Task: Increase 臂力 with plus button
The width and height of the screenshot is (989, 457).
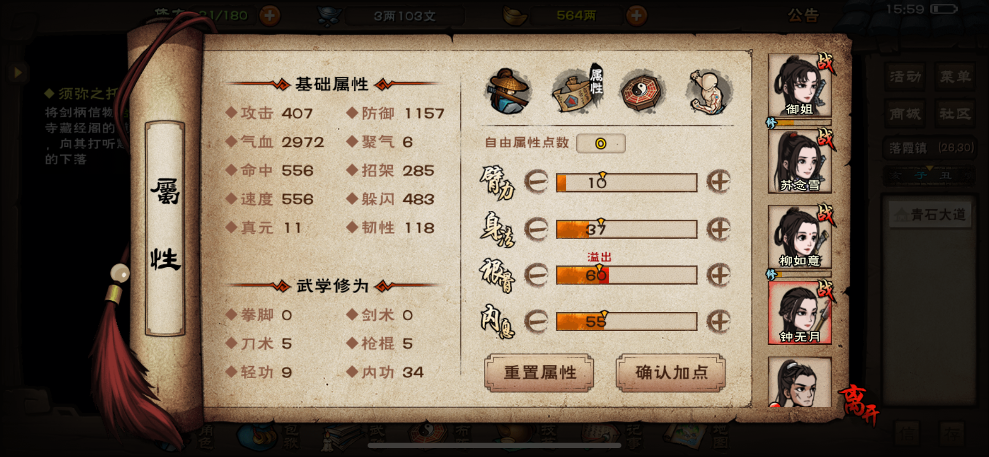Action: pos(719,182)
